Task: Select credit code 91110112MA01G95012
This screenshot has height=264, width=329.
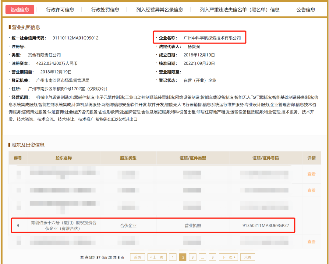Action: pyautogui.click(x=75, y=38)
